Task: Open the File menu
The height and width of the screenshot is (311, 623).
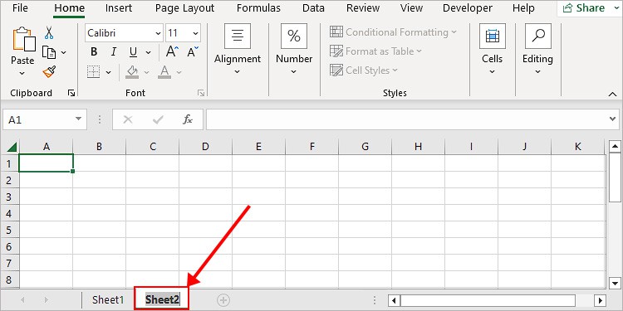Action: pyautogui.click(x=20, y=8)
